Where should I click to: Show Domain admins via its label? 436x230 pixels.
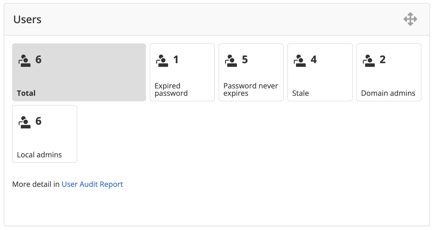388,93
